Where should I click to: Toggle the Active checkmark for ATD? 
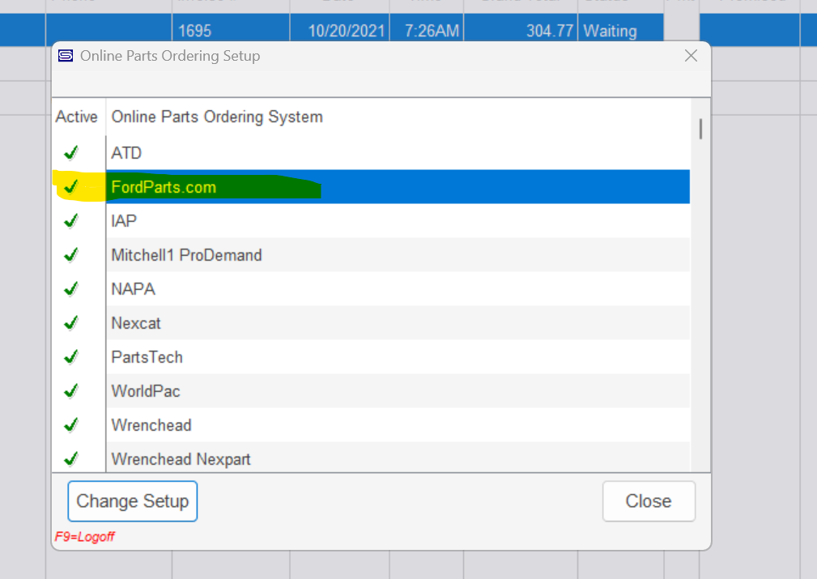[71, 153]
